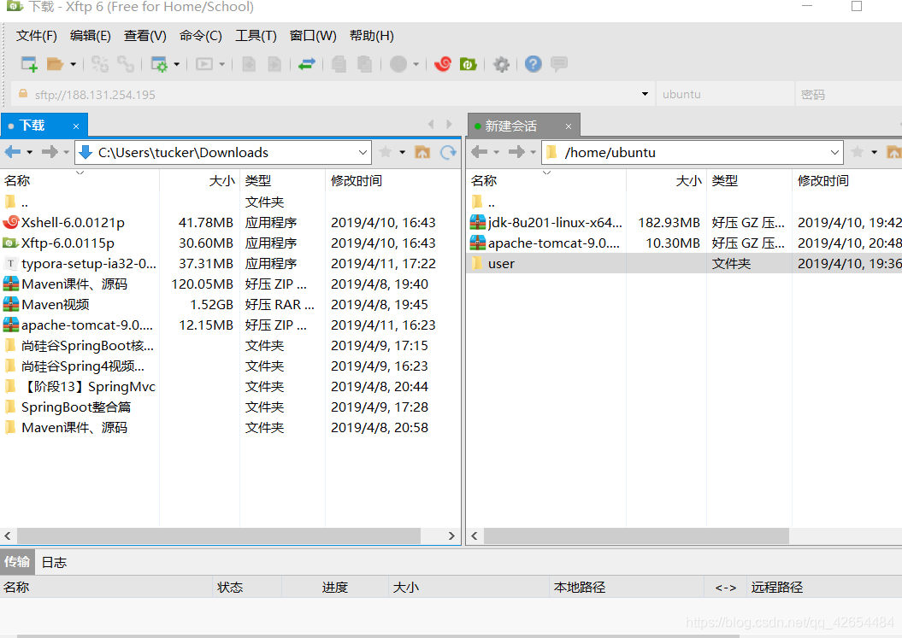Viewport: 902px width, 638px height.
Task: Open the 工具(T) menu
Action: click(256, 36)
